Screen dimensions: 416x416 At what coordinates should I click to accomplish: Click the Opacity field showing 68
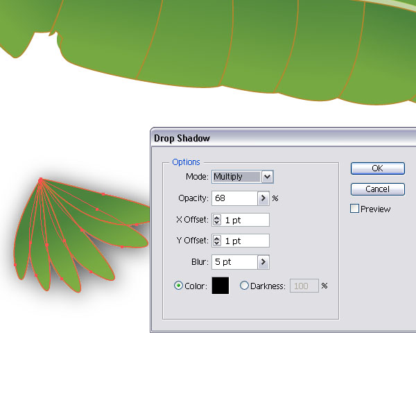[234, 198]
